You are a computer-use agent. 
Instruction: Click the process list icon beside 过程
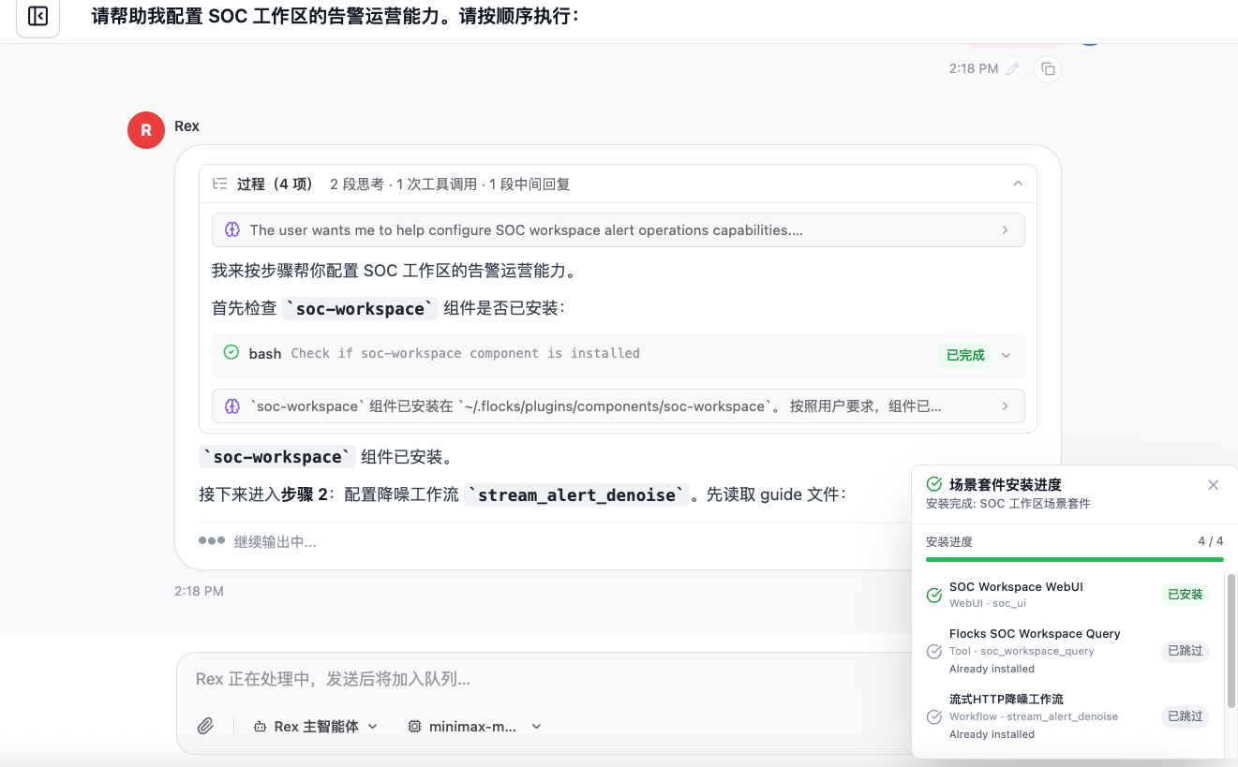pyautogui.click(x=221, y=184)
